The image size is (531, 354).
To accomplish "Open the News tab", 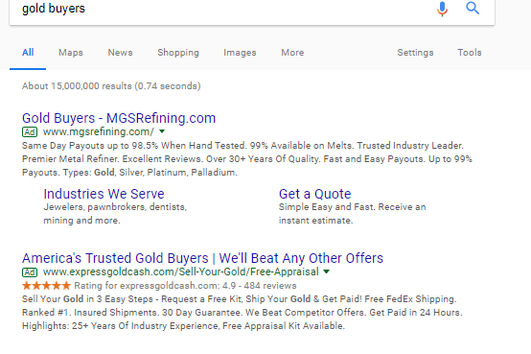I will [120, 53].
